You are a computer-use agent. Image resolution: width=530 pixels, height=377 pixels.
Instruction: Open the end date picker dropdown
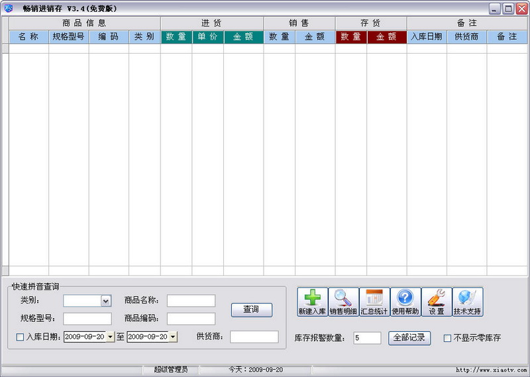[x=173, y=337]
